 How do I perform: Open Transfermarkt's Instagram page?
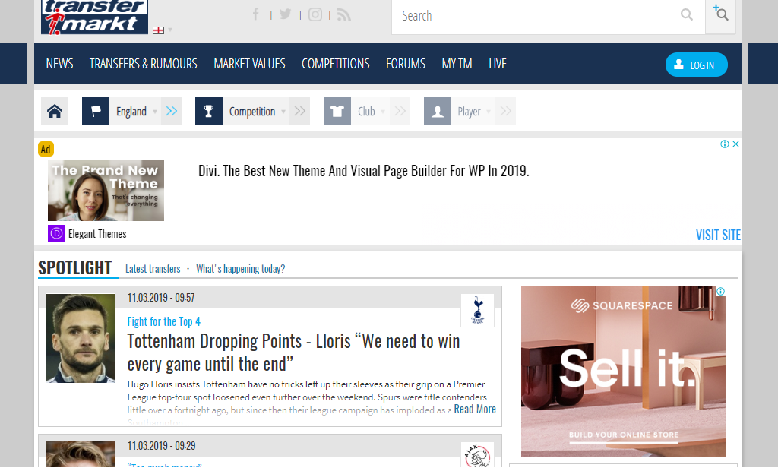point(315,14)
